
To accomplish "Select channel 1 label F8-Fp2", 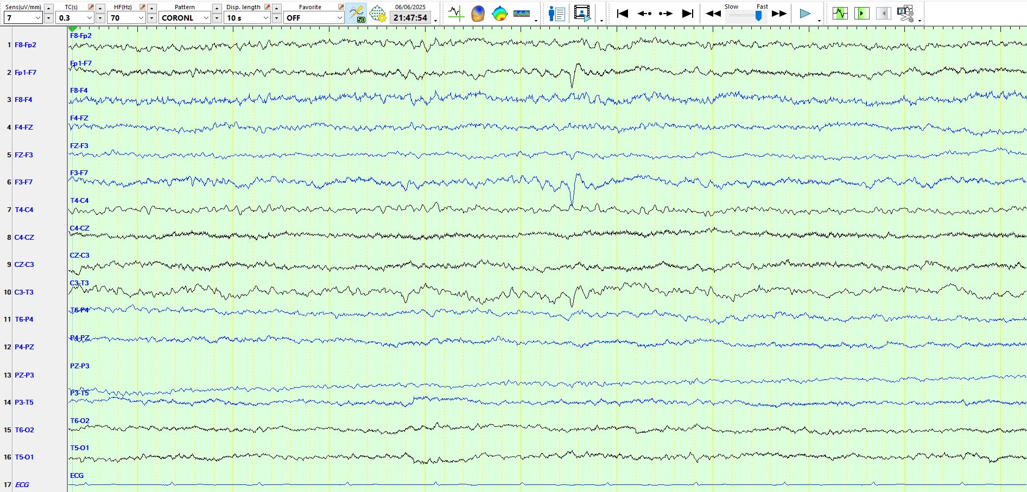I will pyautogui.click(x=26, y=45).
